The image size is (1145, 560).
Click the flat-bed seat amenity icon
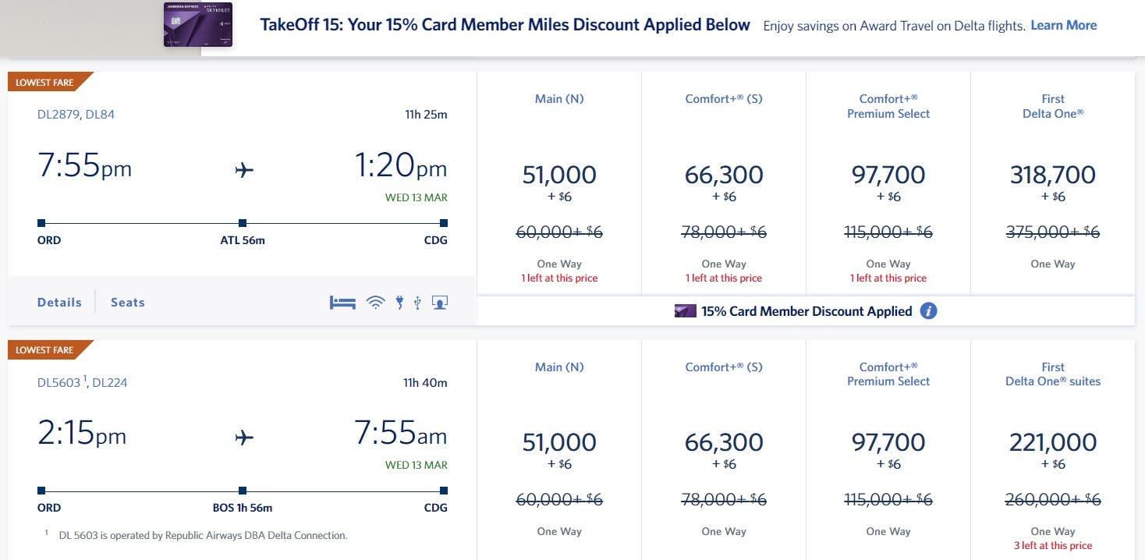click(x=342, y=303)
